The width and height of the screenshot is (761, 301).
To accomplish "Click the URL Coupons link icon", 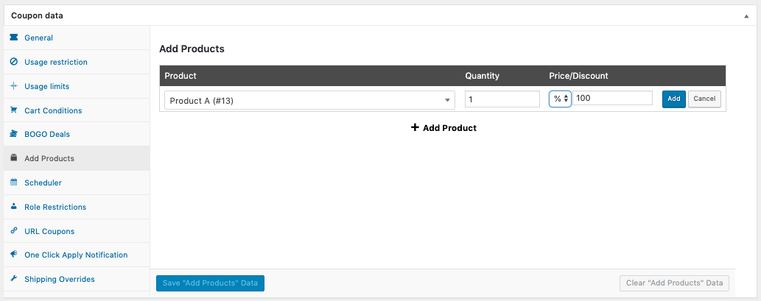I will [x=13, y=231].
